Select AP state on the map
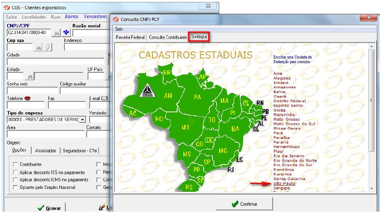This screenshot has width=382, height=212. click(202, 77)
